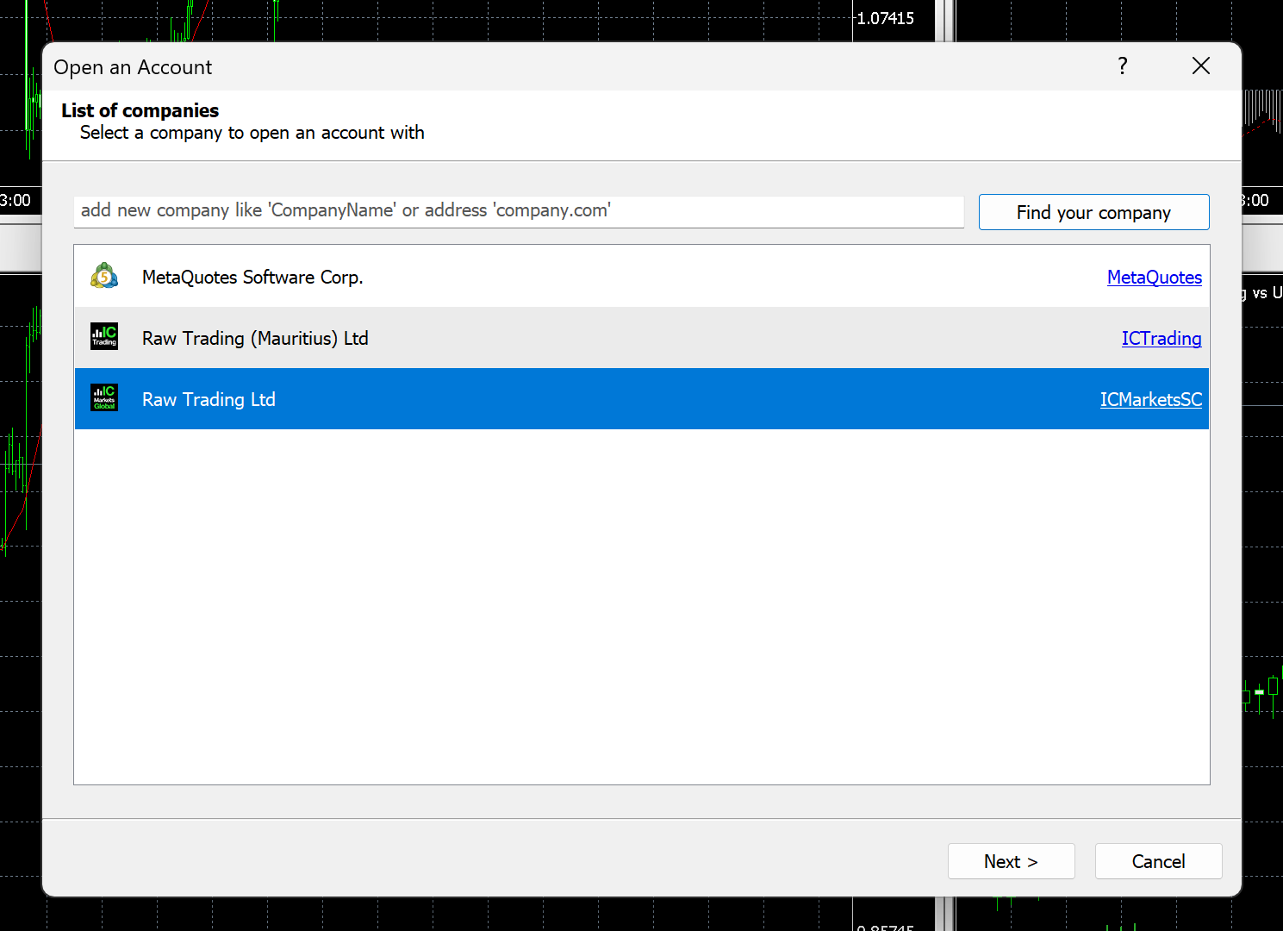The height and width of the screenshot is (931, 1283).
Task: Open help with the question mark button
Action: coord(1123,66)
